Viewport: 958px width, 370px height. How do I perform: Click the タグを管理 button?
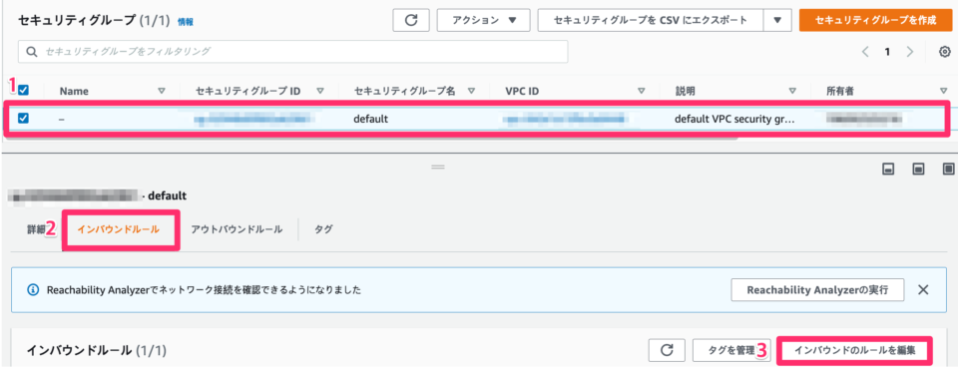pos(731,350)
